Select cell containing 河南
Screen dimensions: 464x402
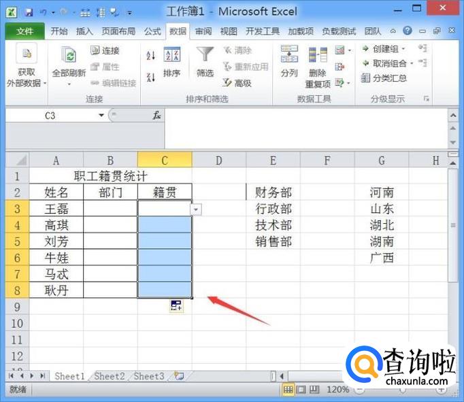[x=382, y=192]
